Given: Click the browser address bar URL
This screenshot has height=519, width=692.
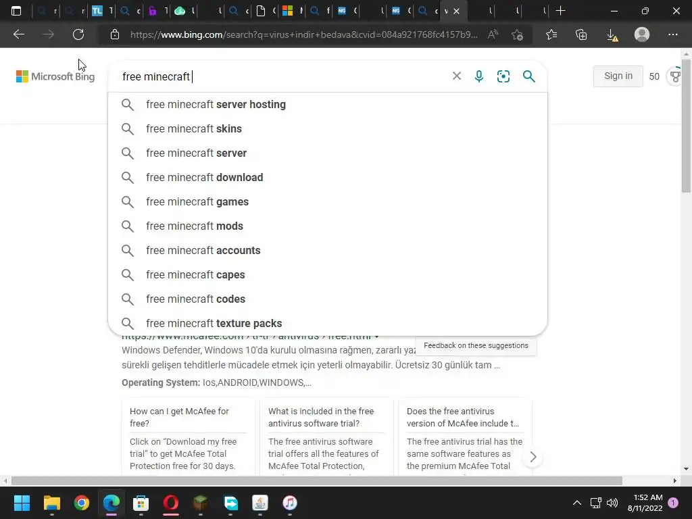Looking at the screenshot, I should coord(303,34).
